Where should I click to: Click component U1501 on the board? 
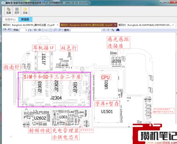tap(107, 112)
